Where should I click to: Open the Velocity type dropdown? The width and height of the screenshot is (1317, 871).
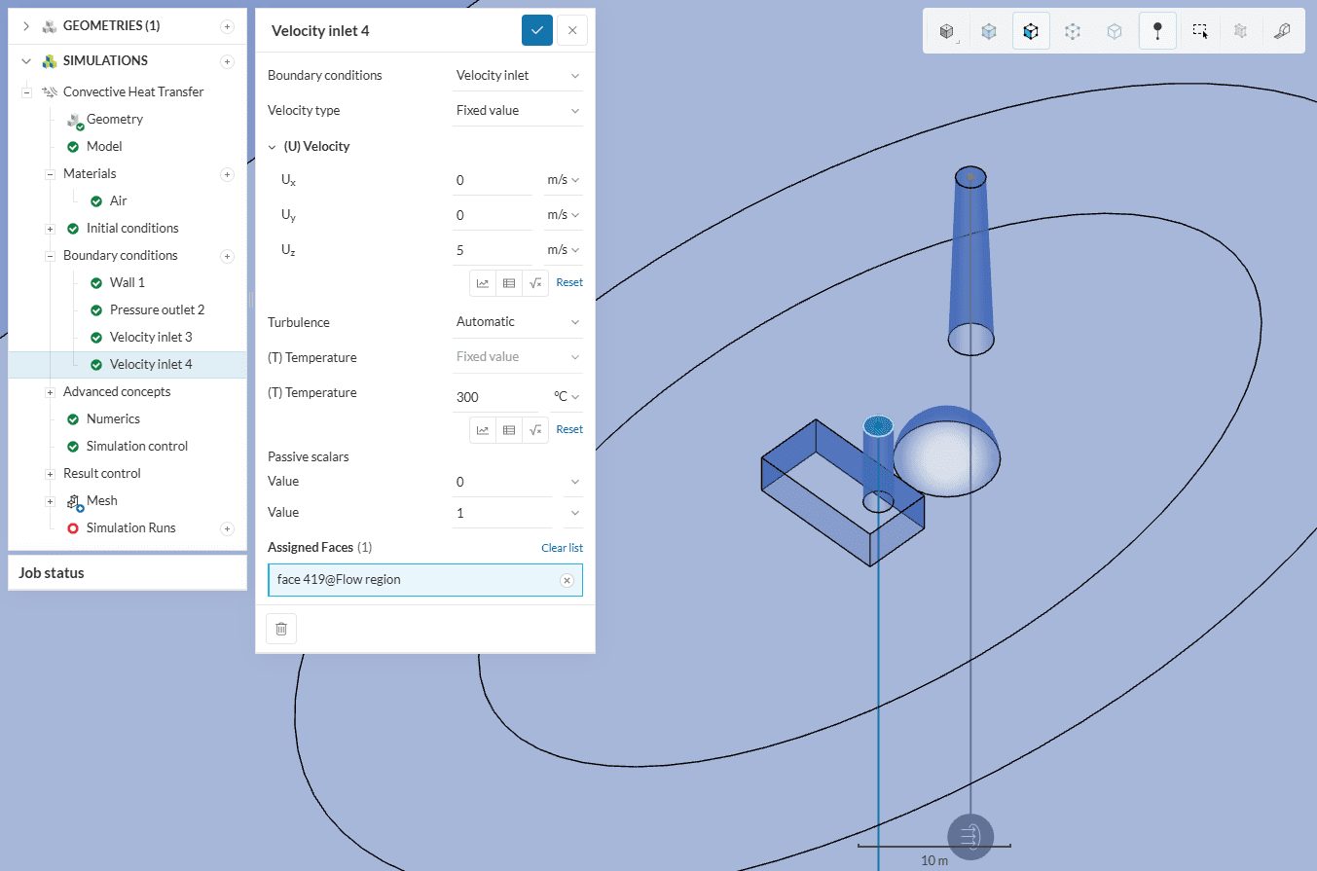coord(518,110)
